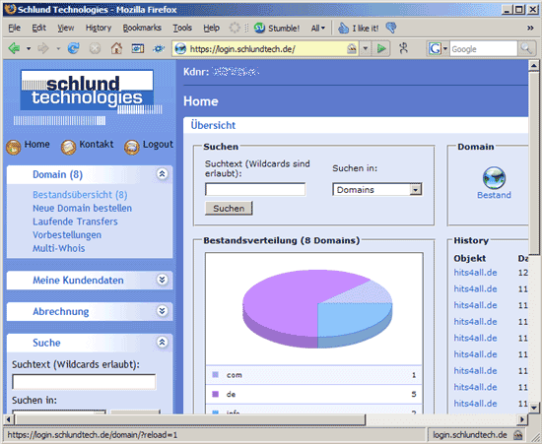Click the figure icon next to the Go button
This screenshot has width=542, height=444.
(x=403, y=48)
